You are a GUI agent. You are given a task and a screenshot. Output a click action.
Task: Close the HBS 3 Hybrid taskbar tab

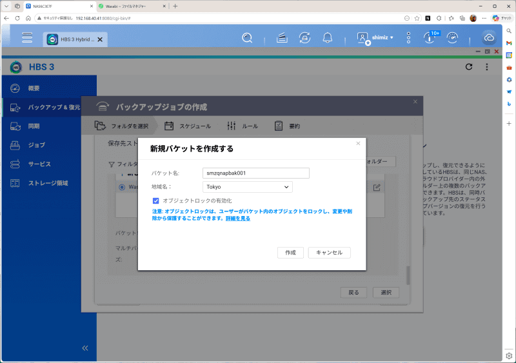100,39
